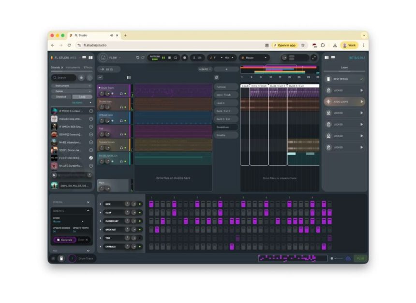Switch to the Instruments tab
The height and width of the screenshot is (303, 416).
click(73, 68)
